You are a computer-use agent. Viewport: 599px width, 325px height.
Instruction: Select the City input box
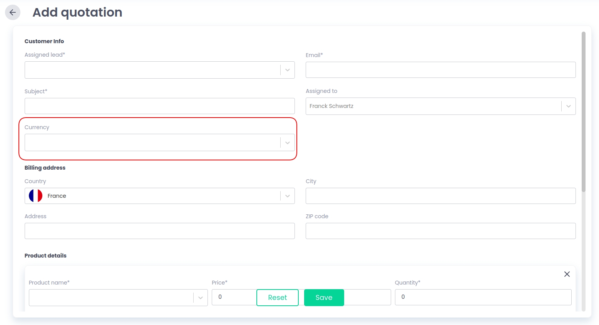[x=440, y=196]
